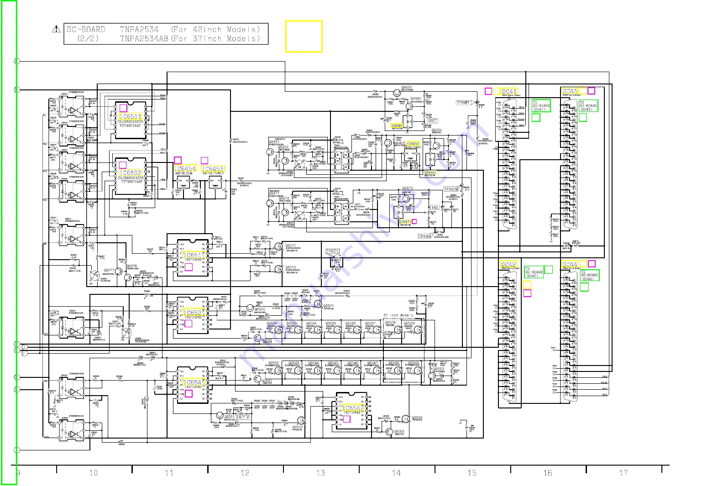723x486 pixels.
Task: Follow the TO SU-BOARD (SU41) reference box
Action: (541, 106)
